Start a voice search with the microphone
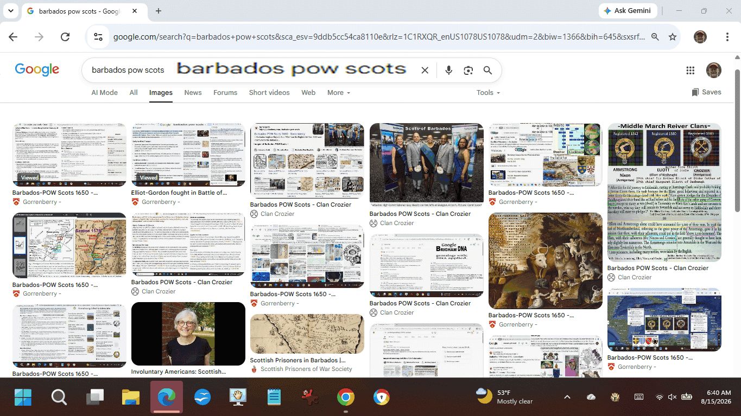741x416 pixels. [448, 70]
